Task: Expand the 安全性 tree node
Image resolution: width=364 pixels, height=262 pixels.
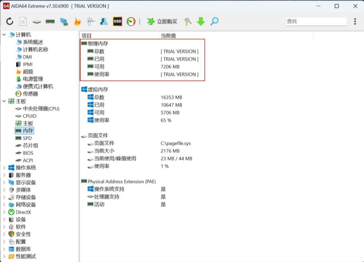Action: pos(4,235)
